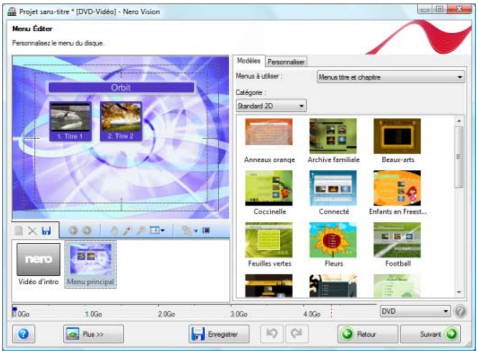Image resolution: width=478 pixels, height=351 pixels.
Task: Click template list scrollbar down arrow
Action: [x=459, y=292]
